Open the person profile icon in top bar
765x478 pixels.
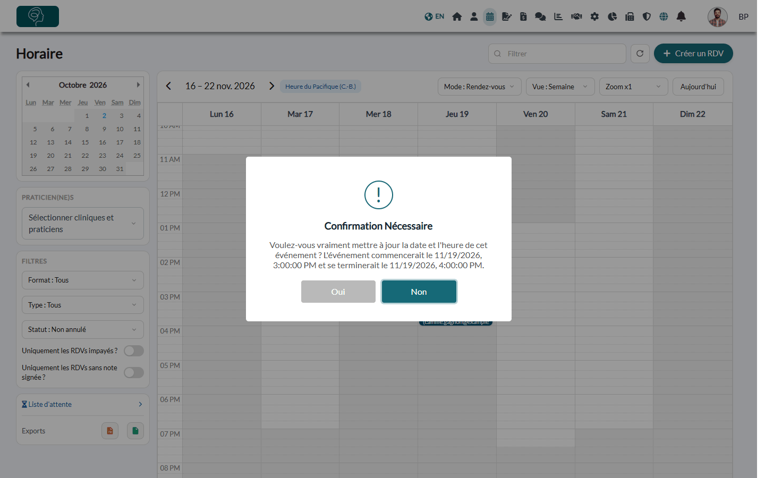[474, 16]
